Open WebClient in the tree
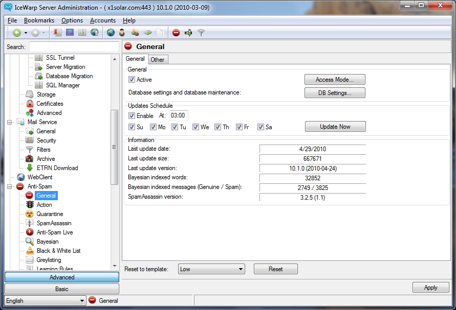Screen dimensions: 456x310 pyautogui.click(x=39, y=177)
